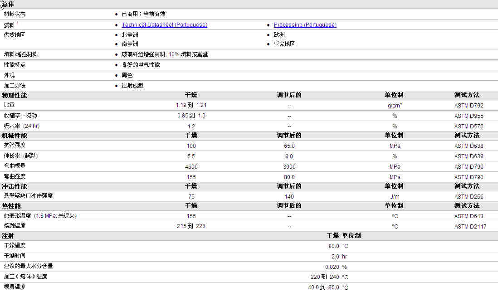498x292 pixels.
Task: Select "热变形温度 (1.8 MPa, 未退火)" row label
Action: 40,216
